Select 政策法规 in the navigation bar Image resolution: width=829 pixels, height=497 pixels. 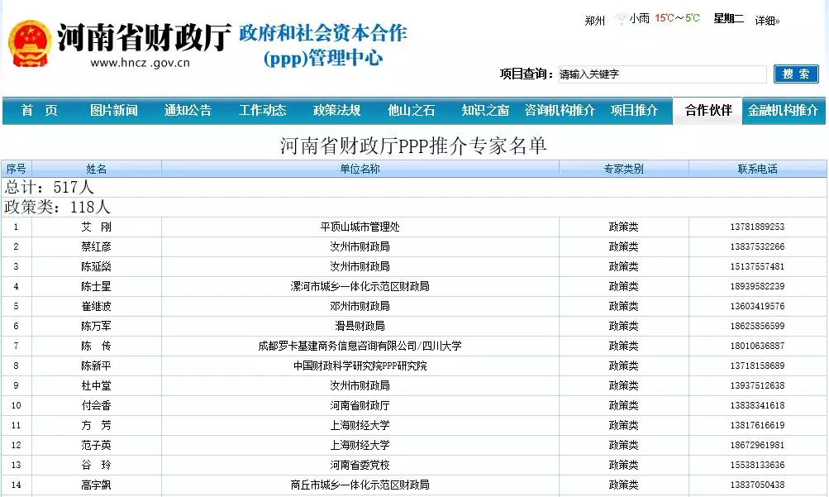[x=336, y=110]
